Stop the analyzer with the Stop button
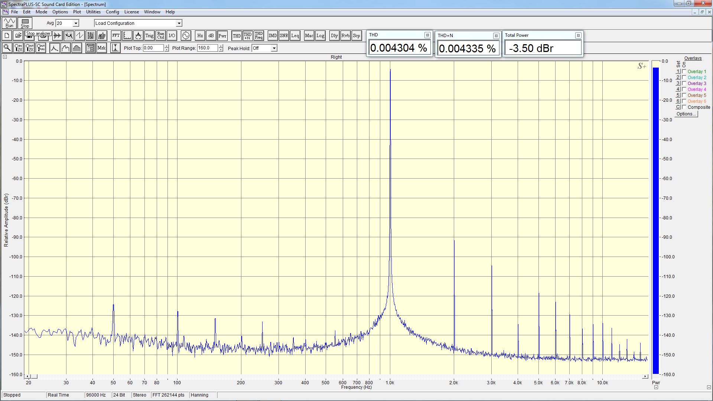713x401 pixels. click(x=25, y=23)
